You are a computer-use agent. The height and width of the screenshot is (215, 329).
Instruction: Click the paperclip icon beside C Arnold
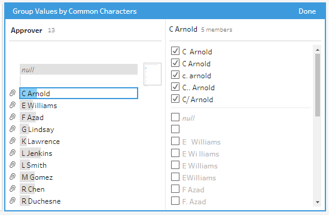click(13, 93)
